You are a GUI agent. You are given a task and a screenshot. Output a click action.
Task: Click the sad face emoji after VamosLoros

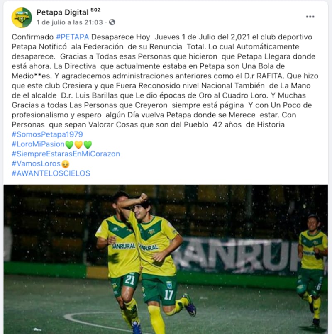65,164
